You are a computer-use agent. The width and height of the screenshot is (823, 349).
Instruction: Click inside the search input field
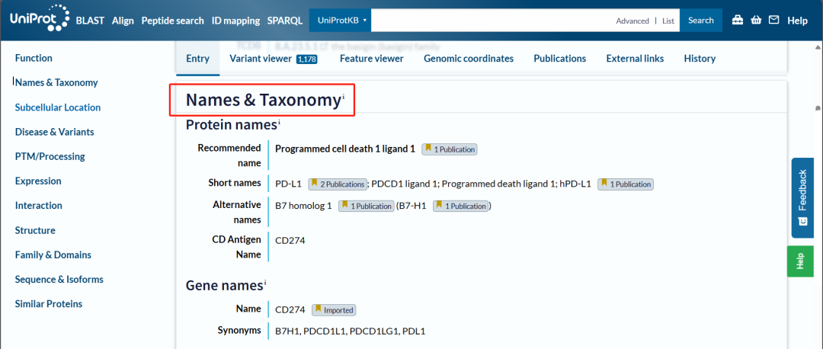point(488,21)
